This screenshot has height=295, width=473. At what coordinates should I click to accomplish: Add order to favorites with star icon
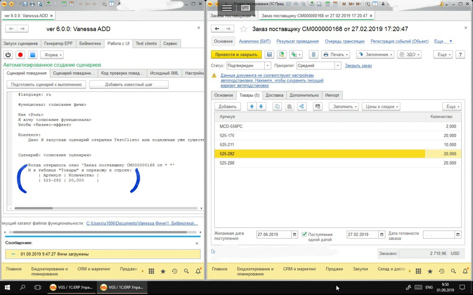(244, 29)
